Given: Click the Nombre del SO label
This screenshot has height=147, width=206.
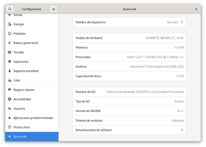Looking at the screenshot, I should coord(85,92).
